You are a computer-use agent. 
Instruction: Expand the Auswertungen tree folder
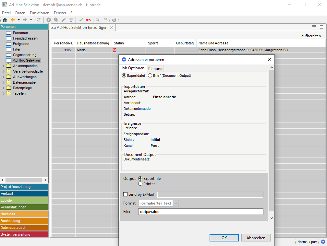4,77
